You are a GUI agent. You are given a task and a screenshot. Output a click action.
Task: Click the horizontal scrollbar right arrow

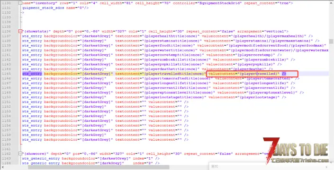327,167
